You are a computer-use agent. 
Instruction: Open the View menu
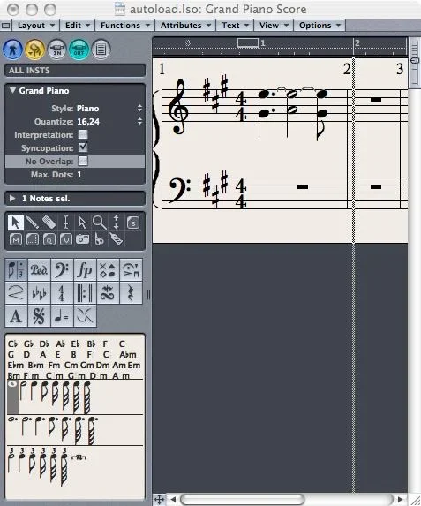(274, 26)
